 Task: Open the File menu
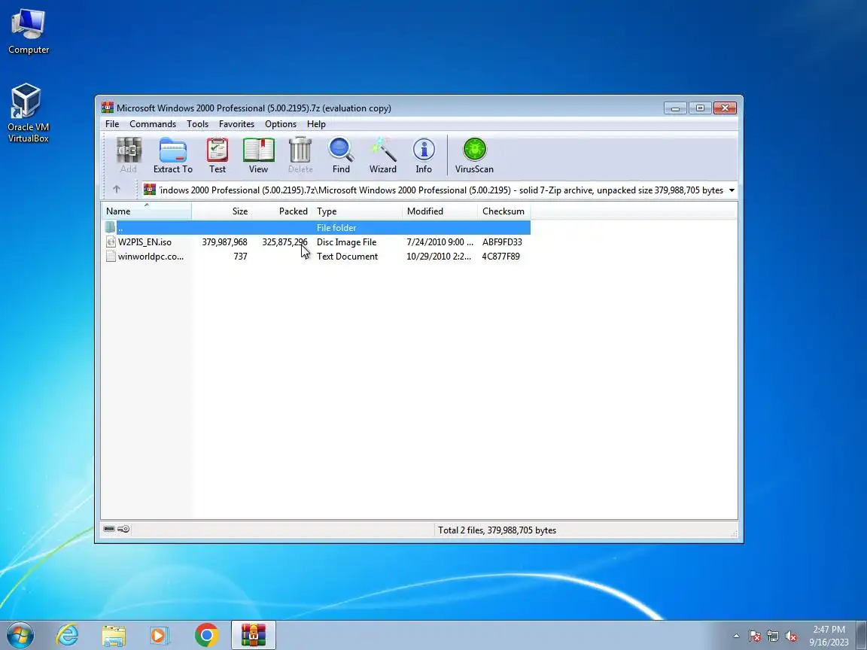112,124
